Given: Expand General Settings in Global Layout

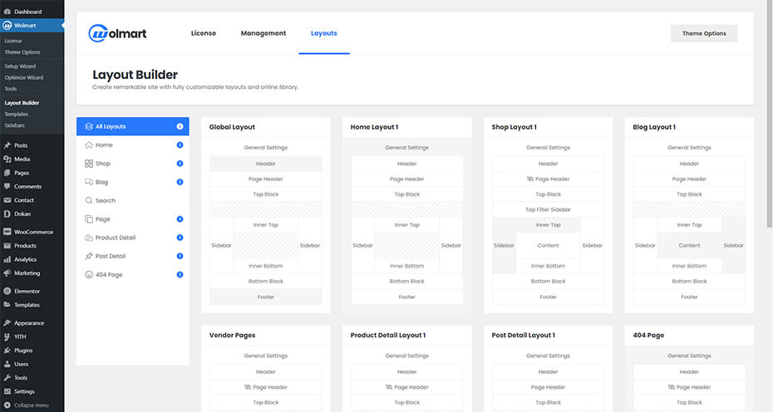Looking at the screenshot, I should click(266, 148).
